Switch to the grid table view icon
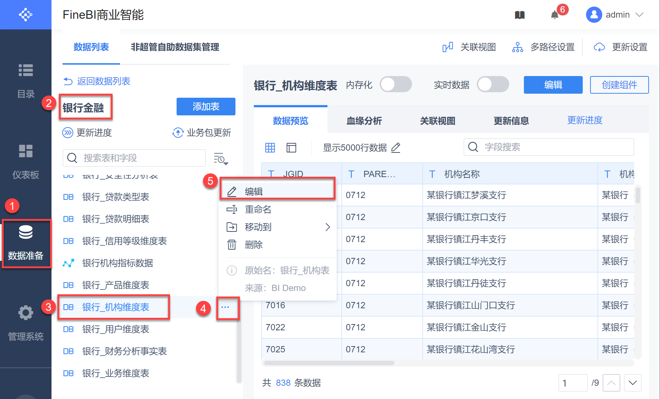The width and height of the screenshot is (660, 399). pyautogui.click(x=270, y=148)
